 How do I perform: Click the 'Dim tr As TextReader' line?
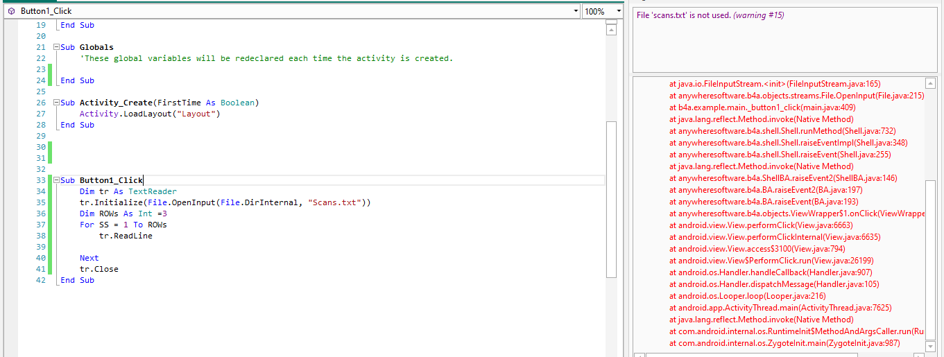click(128, 191)
